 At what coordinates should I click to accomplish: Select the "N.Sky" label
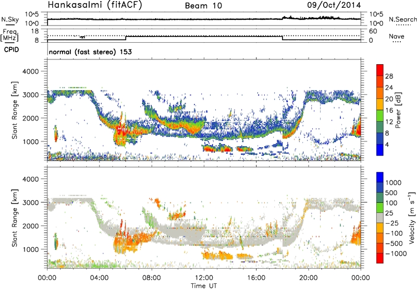[10, 19]
